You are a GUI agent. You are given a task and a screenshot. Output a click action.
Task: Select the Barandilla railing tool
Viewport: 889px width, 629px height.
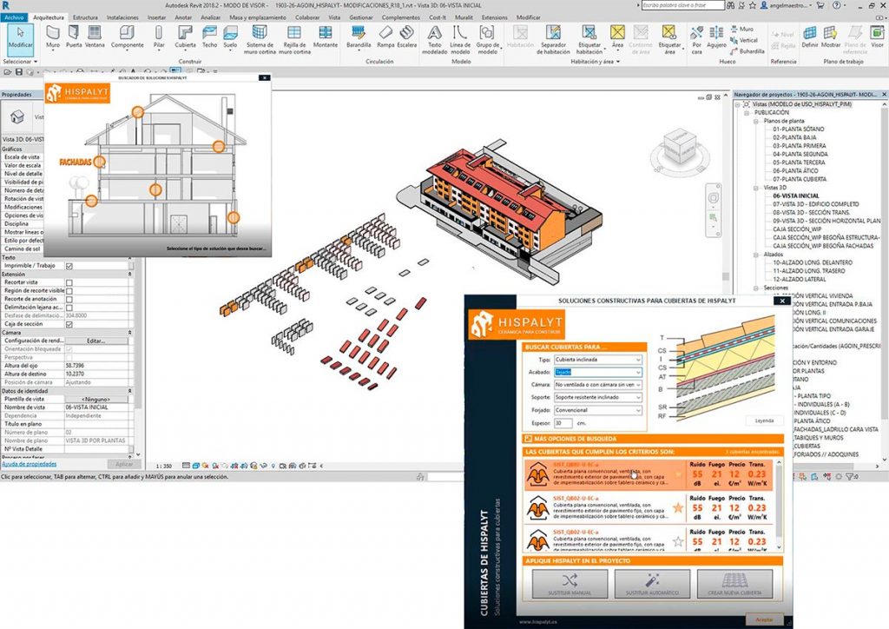point(359,36)
